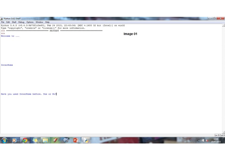Click scrollbar up arrow in shell
This screenshot has height=160, width=225.
coord(223,25)
